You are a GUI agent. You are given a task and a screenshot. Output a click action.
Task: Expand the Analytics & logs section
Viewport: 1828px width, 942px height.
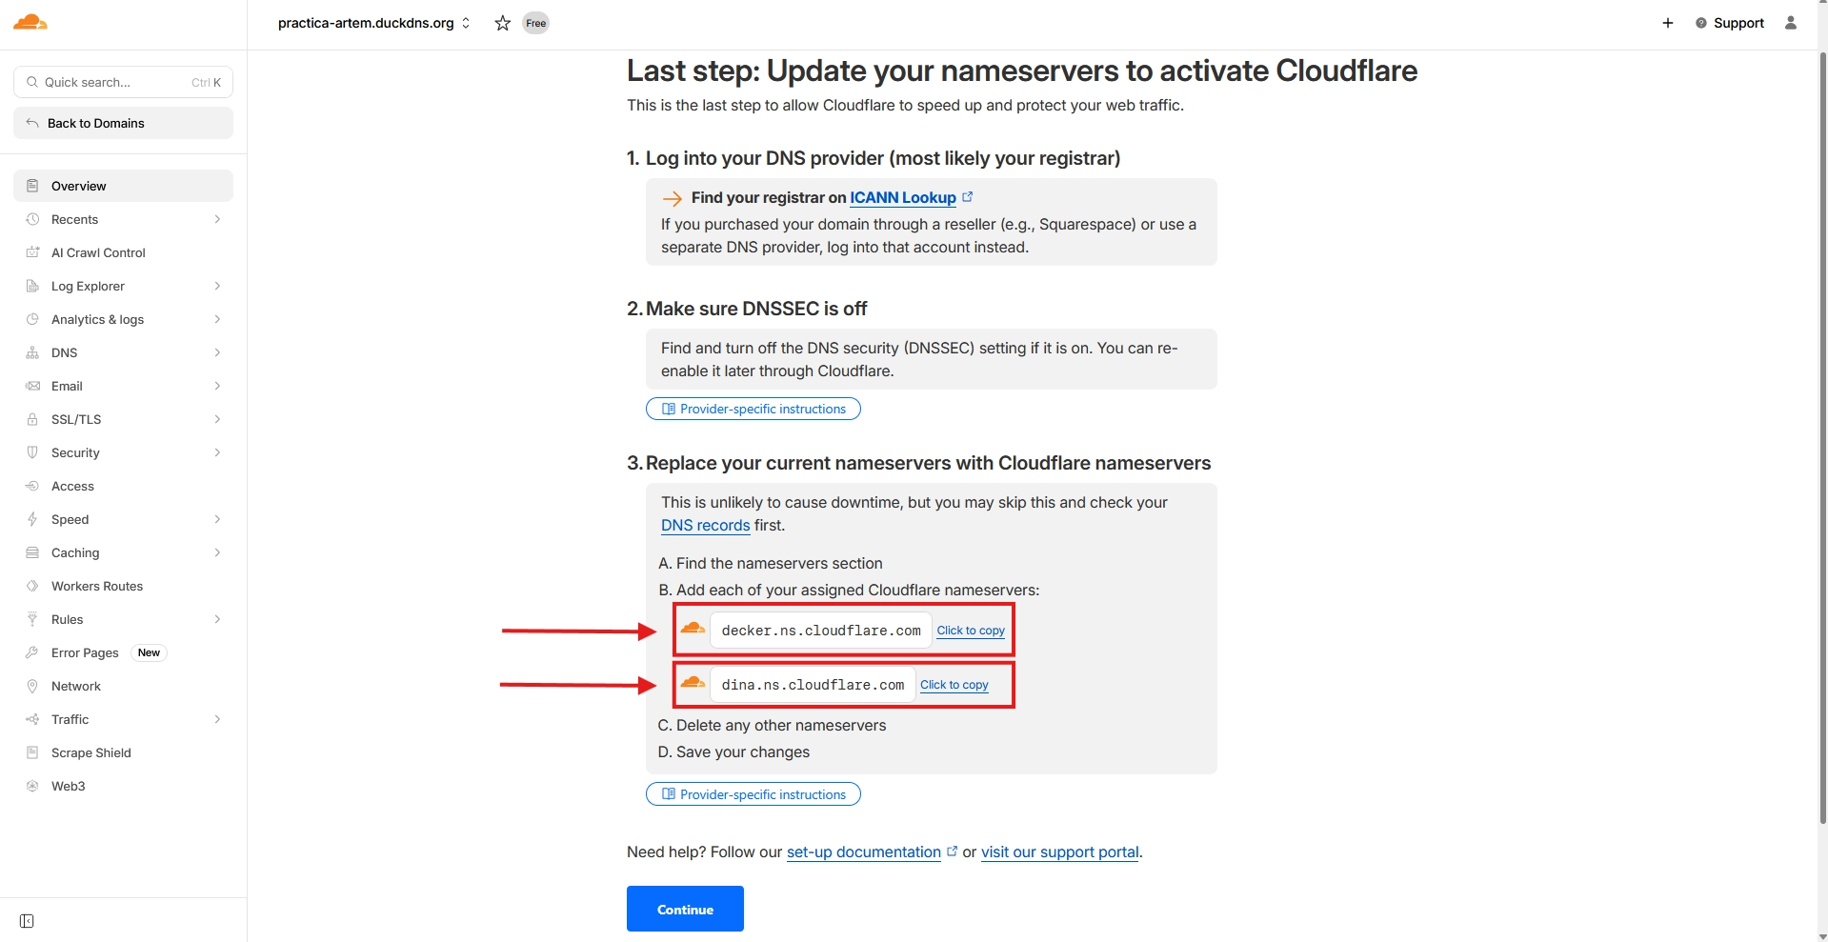(x=123, y=319)
